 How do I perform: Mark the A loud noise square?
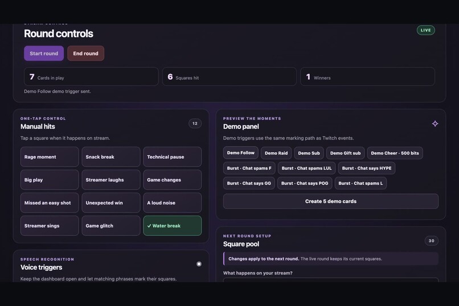click(173, 203)
